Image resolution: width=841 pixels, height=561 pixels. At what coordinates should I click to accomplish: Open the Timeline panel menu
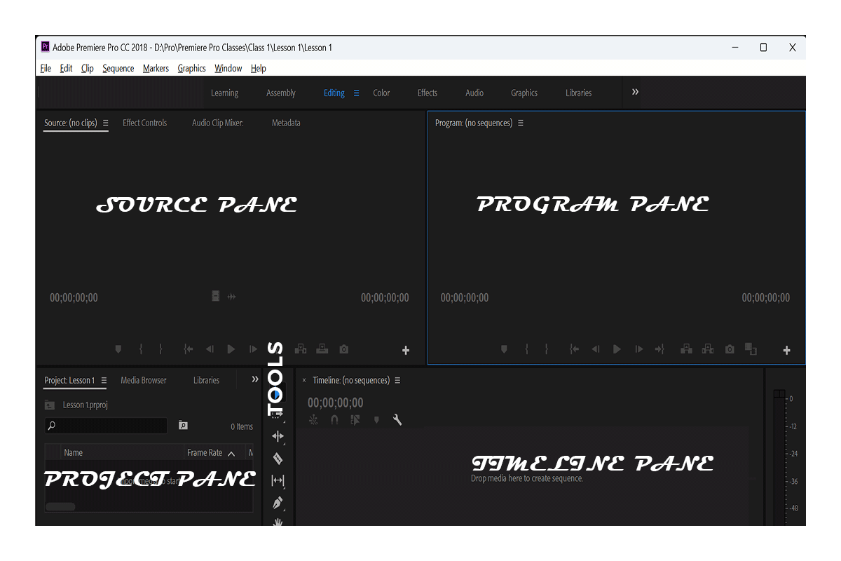coord(397,380)
